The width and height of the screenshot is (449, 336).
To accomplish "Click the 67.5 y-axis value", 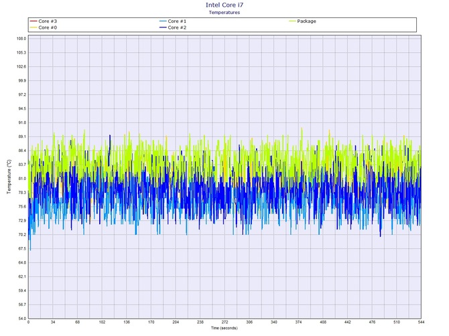I will click(22, 249).
